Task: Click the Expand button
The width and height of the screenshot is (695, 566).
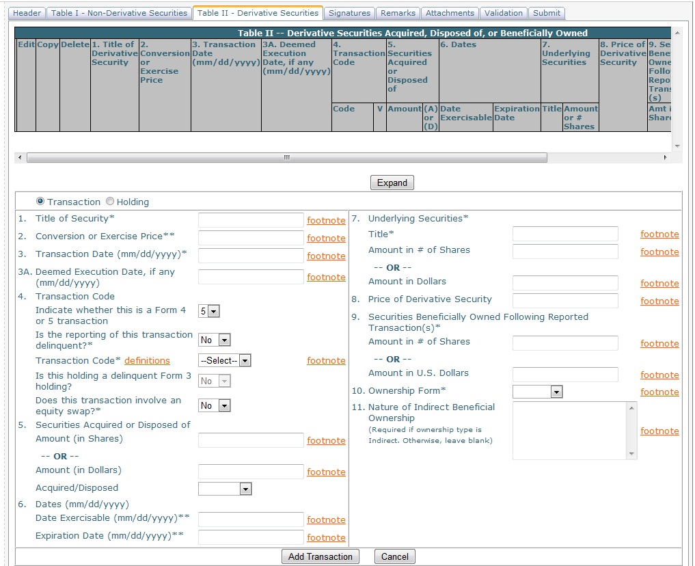Action: pyautogui.click(x=392, y=183)
